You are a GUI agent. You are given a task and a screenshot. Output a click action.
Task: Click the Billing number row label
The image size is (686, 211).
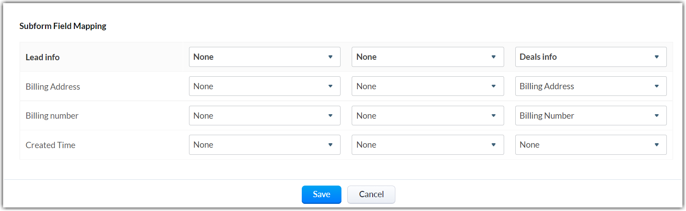coord(52,116)
